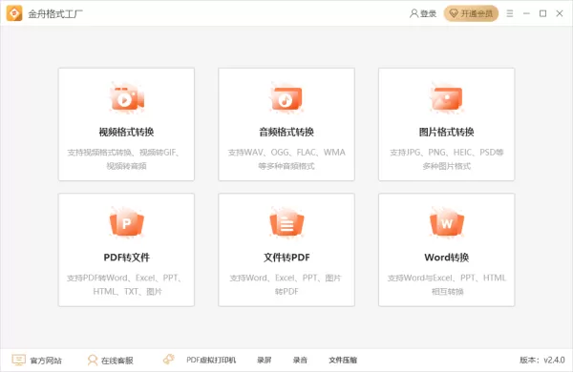Viewport: 573px width, 372px height.
Task: Open the 图片格式转换 card title
Action: point(447,132)
